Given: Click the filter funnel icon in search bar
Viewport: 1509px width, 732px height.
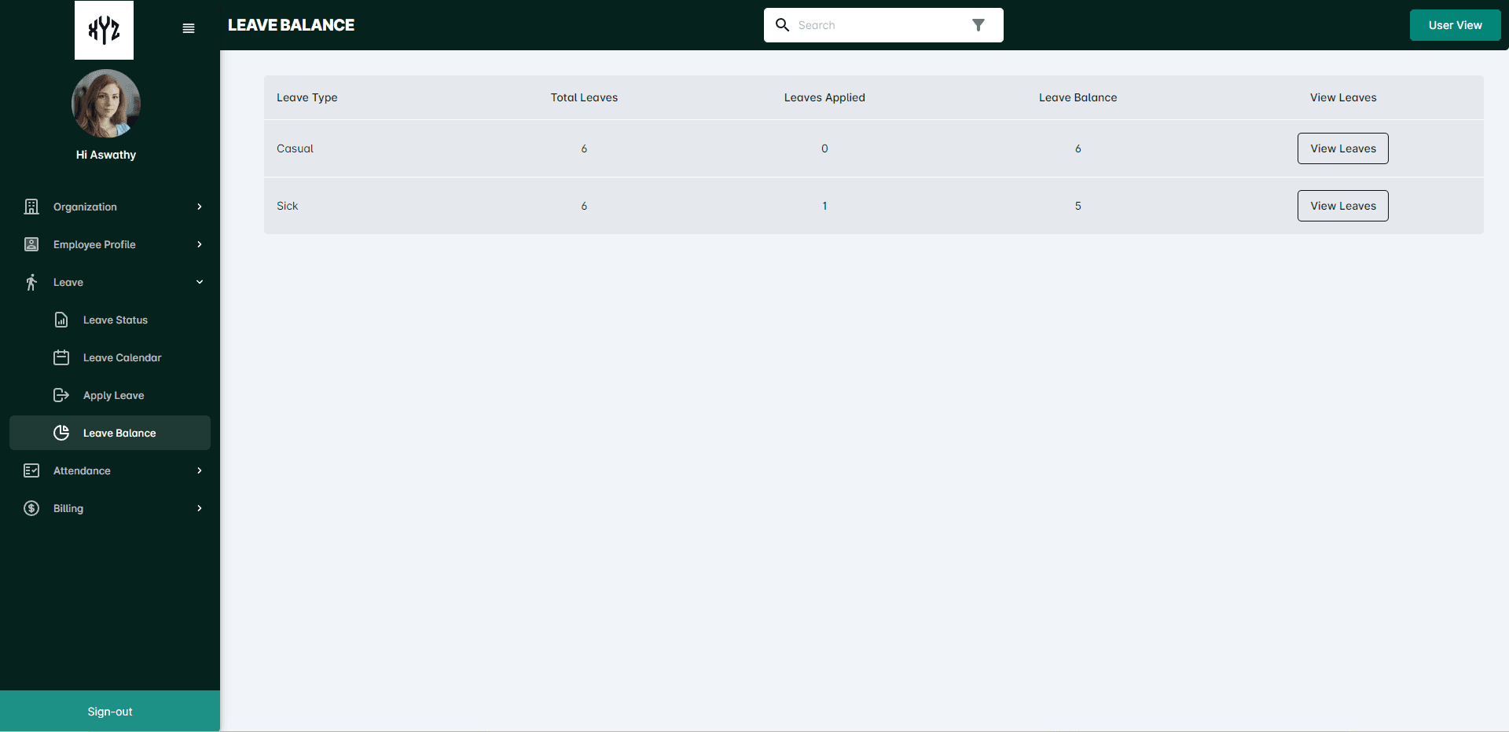Looking at the screenshot, I should click(x=978, y=25).
